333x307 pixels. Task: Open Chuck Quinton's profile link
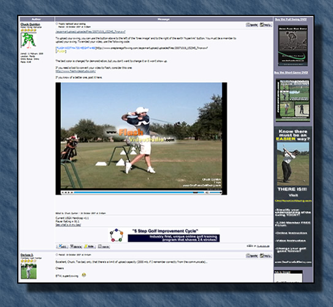click(30, 24)
